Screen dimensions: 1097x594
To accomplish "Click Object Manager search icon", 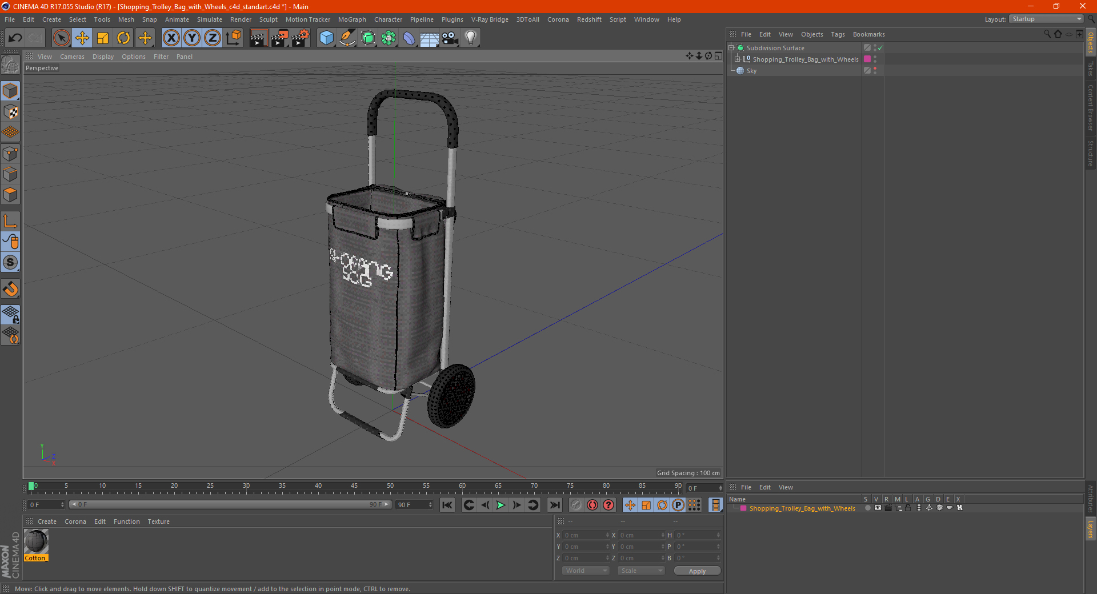I will pyautogui.click(x=1047, y=34).
